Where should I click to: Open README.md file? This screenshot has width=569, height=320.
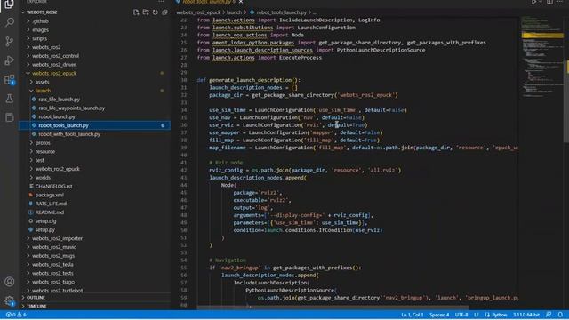tap(50, 212)
